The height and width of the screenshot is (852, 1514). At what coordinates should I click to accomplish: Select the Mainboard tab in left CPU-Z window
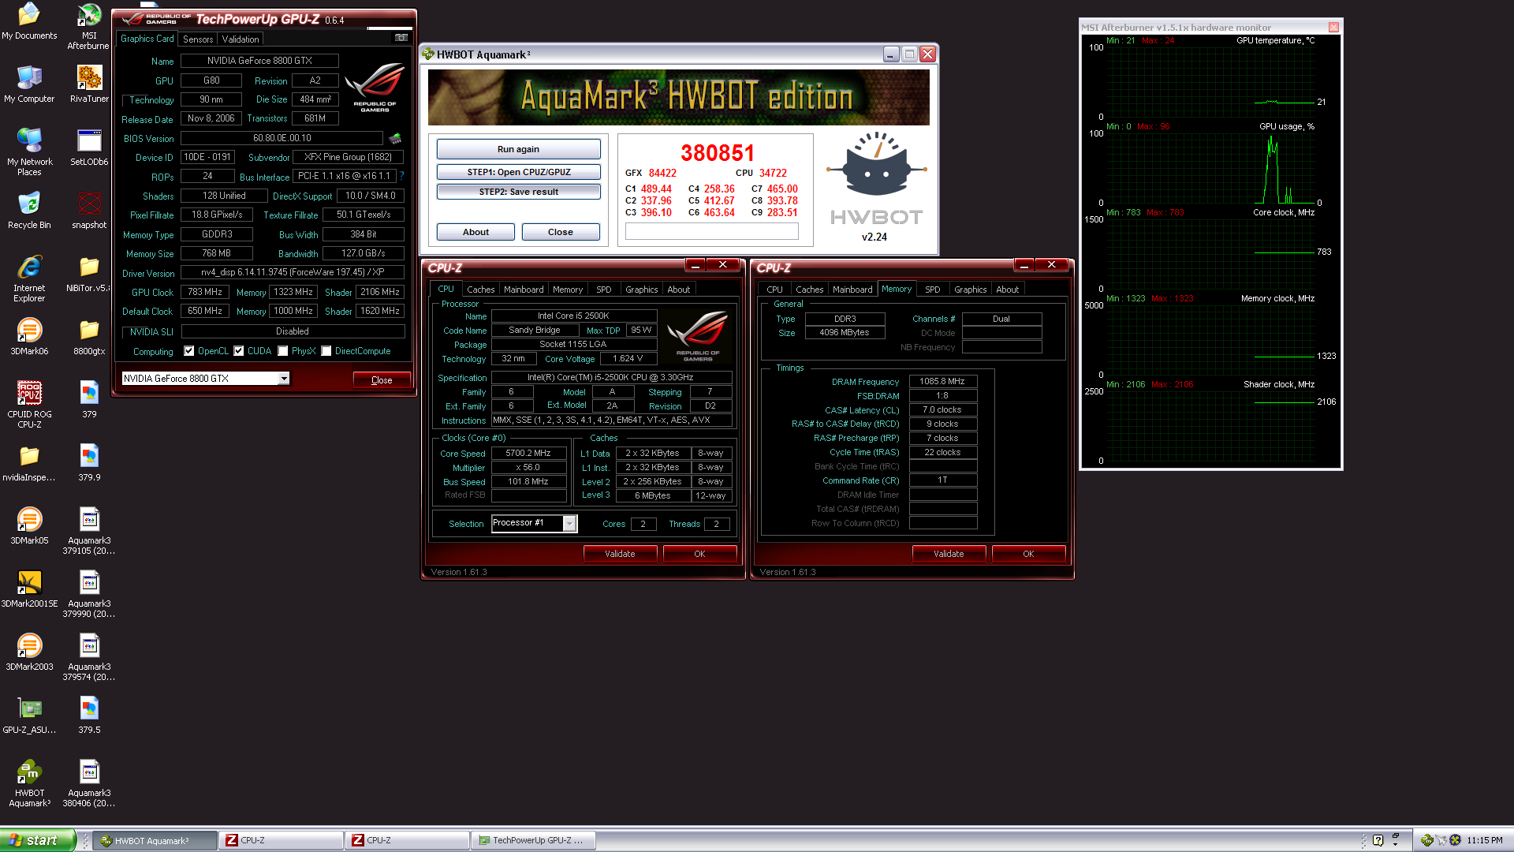tap(524, 290)
